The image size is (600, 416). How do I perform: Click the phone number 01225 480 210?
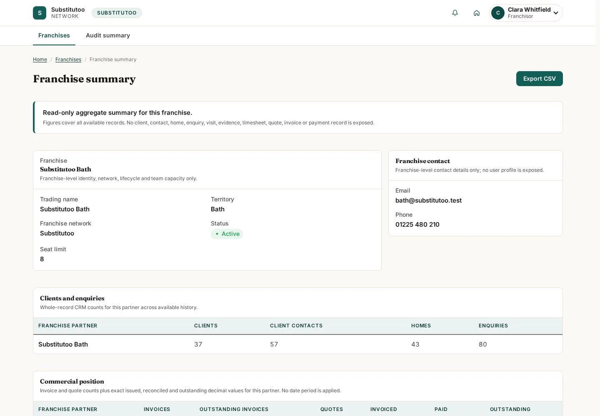(417, 225)
